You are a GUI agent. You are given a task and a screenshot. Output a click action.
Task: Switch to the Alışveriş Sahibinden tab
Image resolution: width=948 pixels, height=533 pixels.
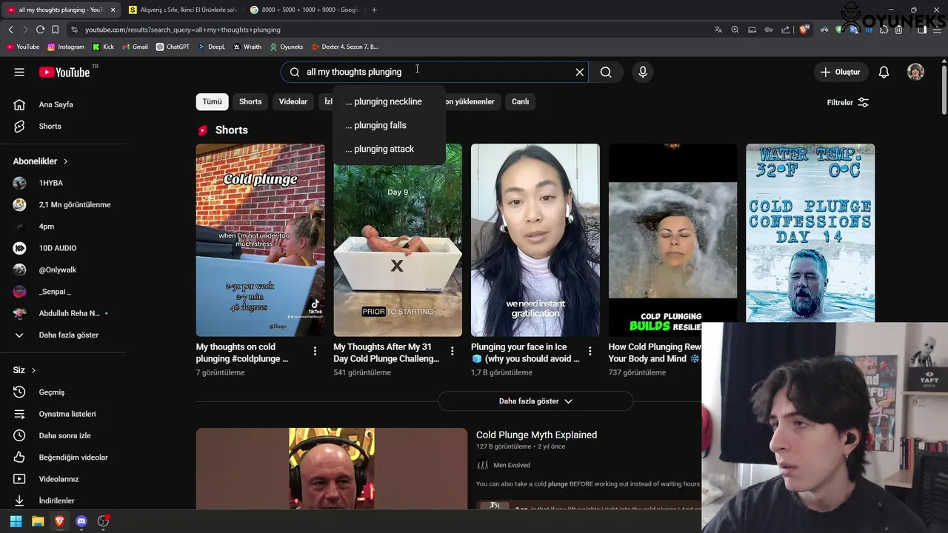tap(183, 10)
